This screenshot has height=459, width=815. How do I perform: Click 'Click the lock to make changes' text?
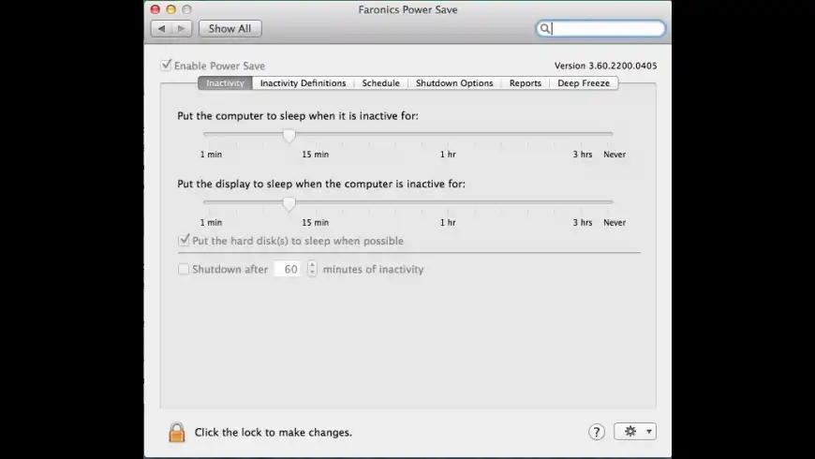[274, 433]
